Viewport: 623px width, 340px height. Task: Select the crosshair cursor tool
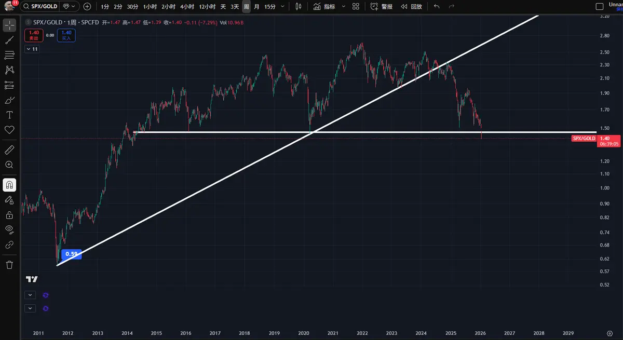[9, 25]
